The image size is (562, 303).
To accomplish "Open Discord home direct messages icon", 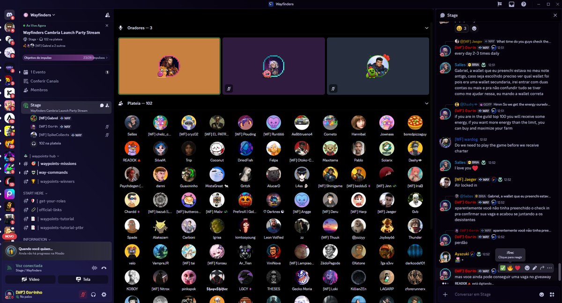I will click(x=9, y=14).
